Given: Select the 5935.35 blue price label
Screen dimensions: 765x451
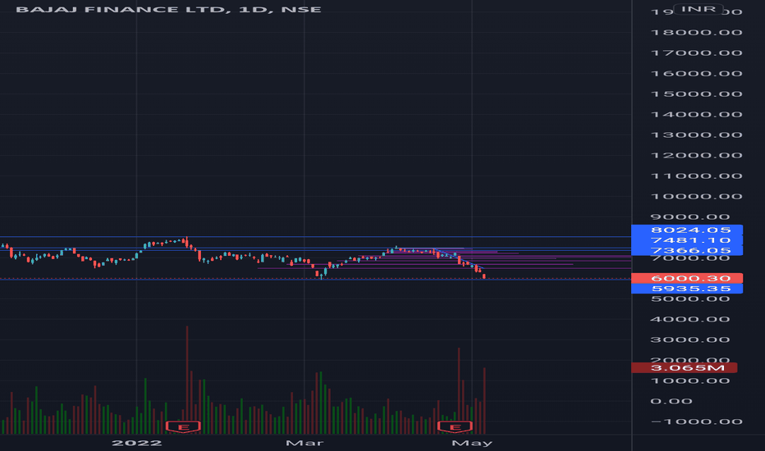Looking at the screenshot, I should click(x=687, y=288).
